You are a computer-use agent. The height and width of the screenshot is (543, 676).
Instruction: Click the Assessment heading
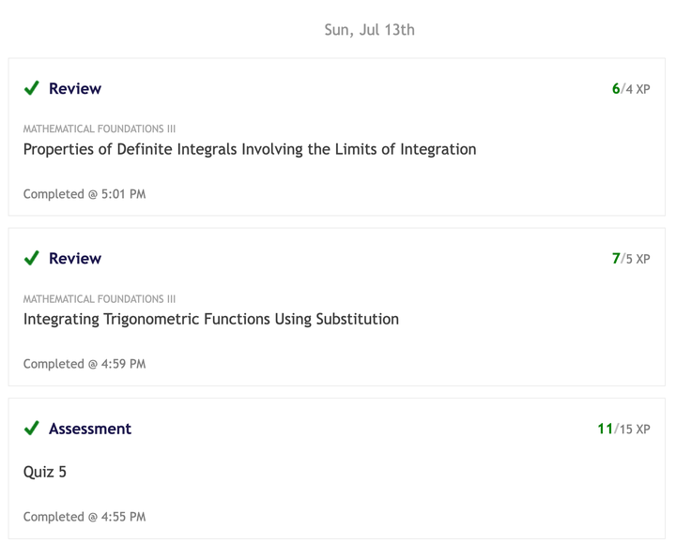pyautogui.click(x=90, y=429)
